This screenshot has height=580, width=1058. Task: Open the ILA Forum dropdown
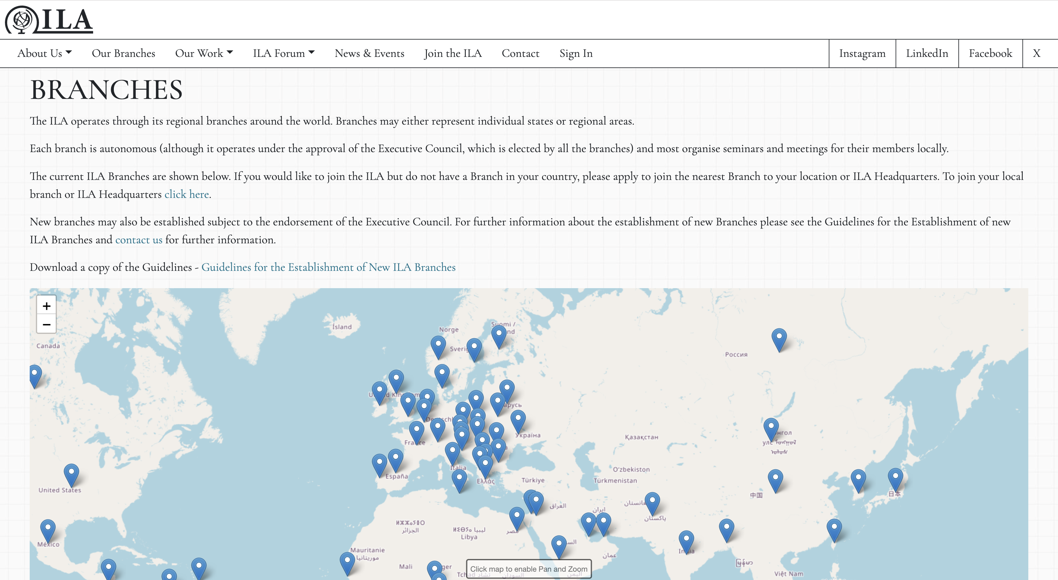(x=283, y=53)
